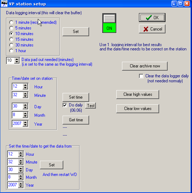Select the 1 minute (recommended) radio option
The image size is (192, 193).
(11, 22)
